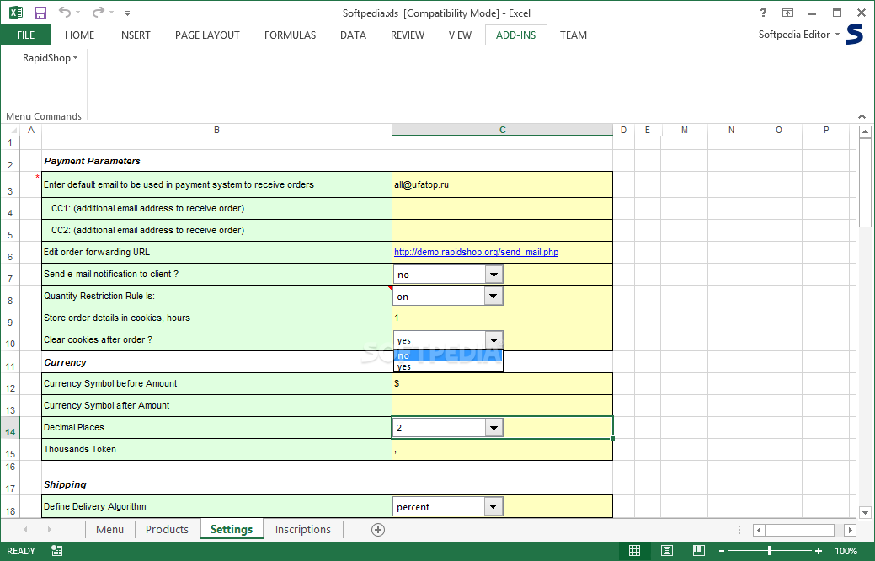Select column C header

tap(502, 130)
